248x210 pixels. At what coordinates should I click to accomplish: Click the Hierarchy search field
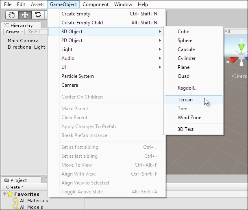(x=38, y=32)
